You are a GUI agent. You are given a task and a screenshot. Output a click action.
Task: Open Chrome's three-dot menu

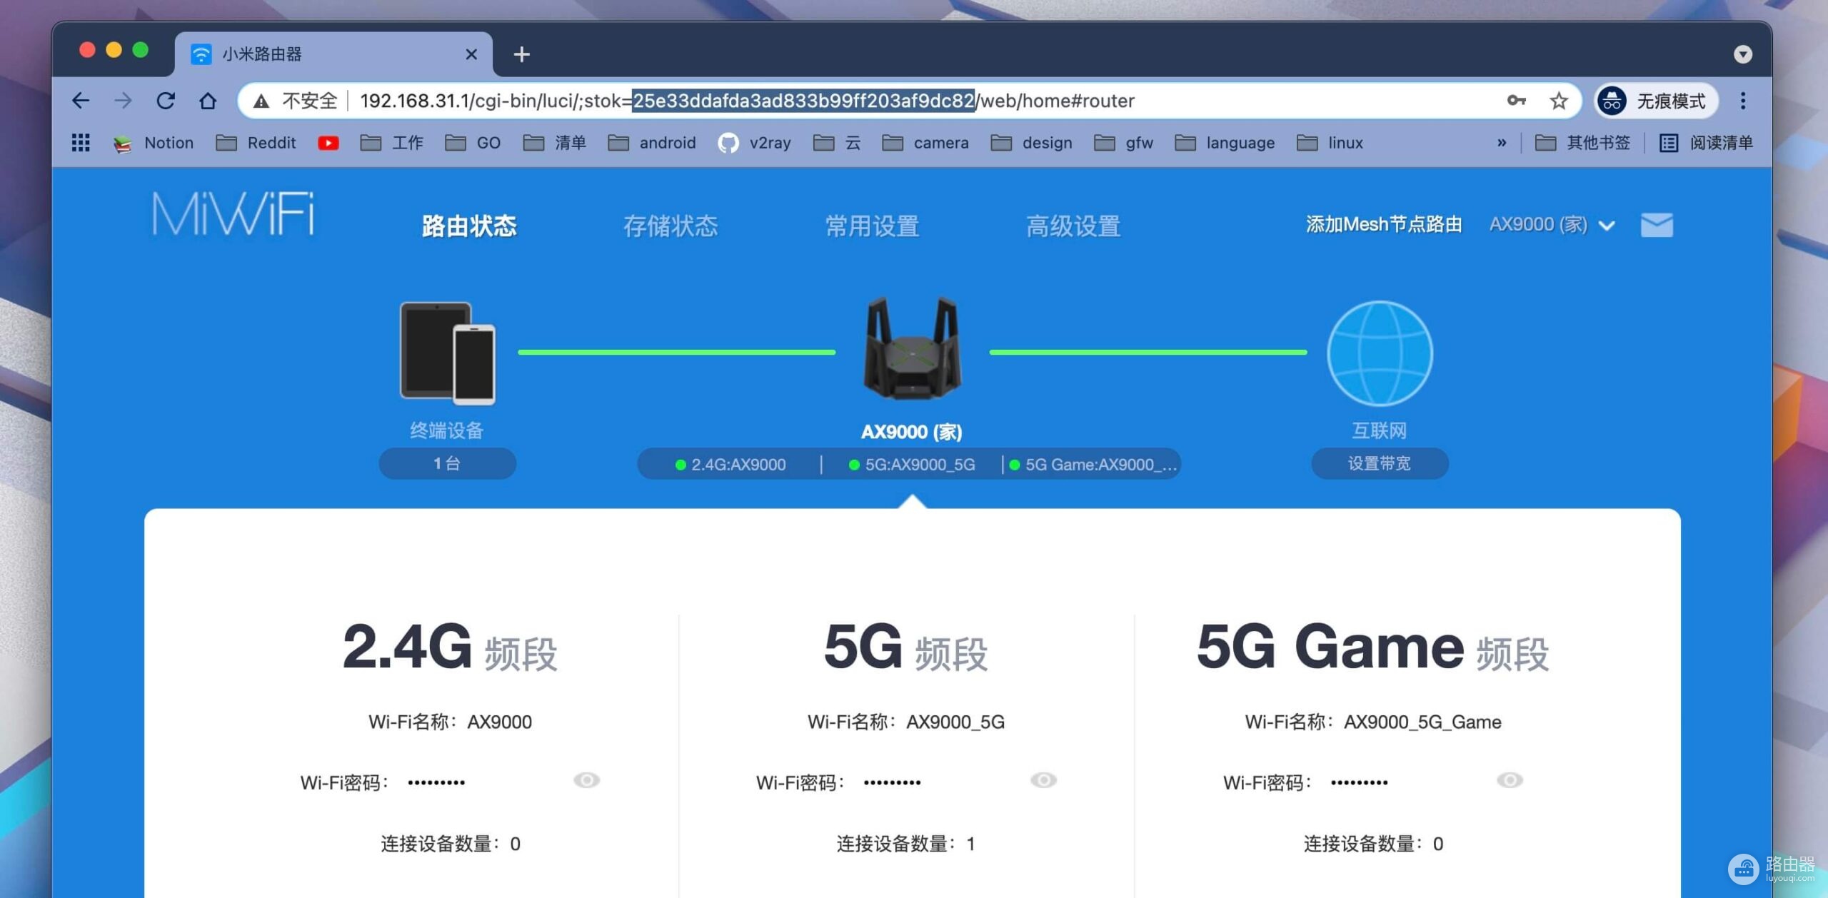[x=1743, y=101]
